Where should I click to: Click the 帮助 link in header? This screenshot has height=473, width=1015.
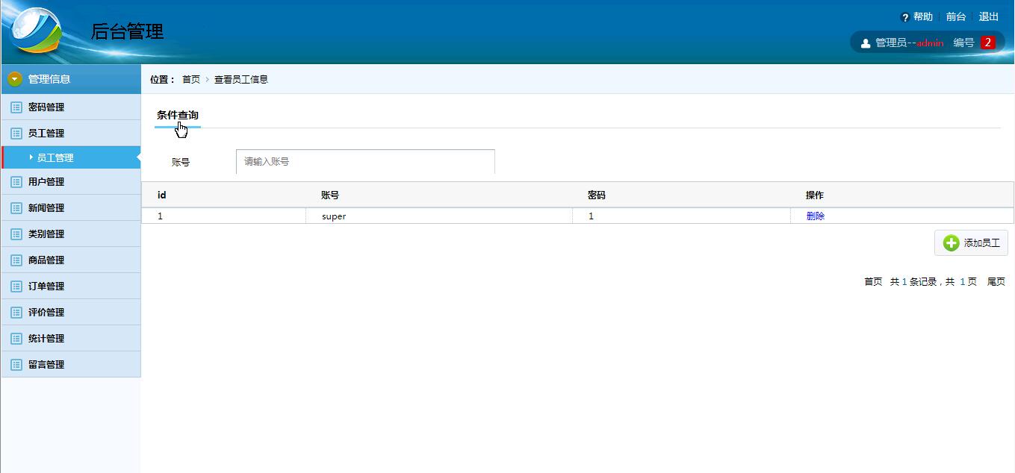coord(923,17)
